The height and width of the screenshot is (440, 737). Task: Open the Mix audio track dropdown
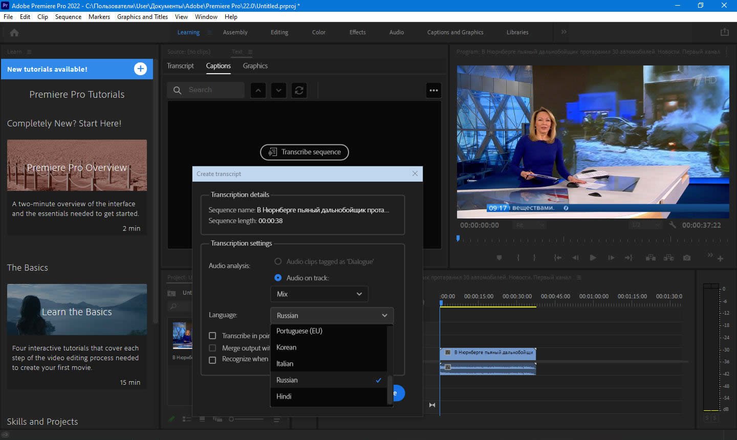319,294
